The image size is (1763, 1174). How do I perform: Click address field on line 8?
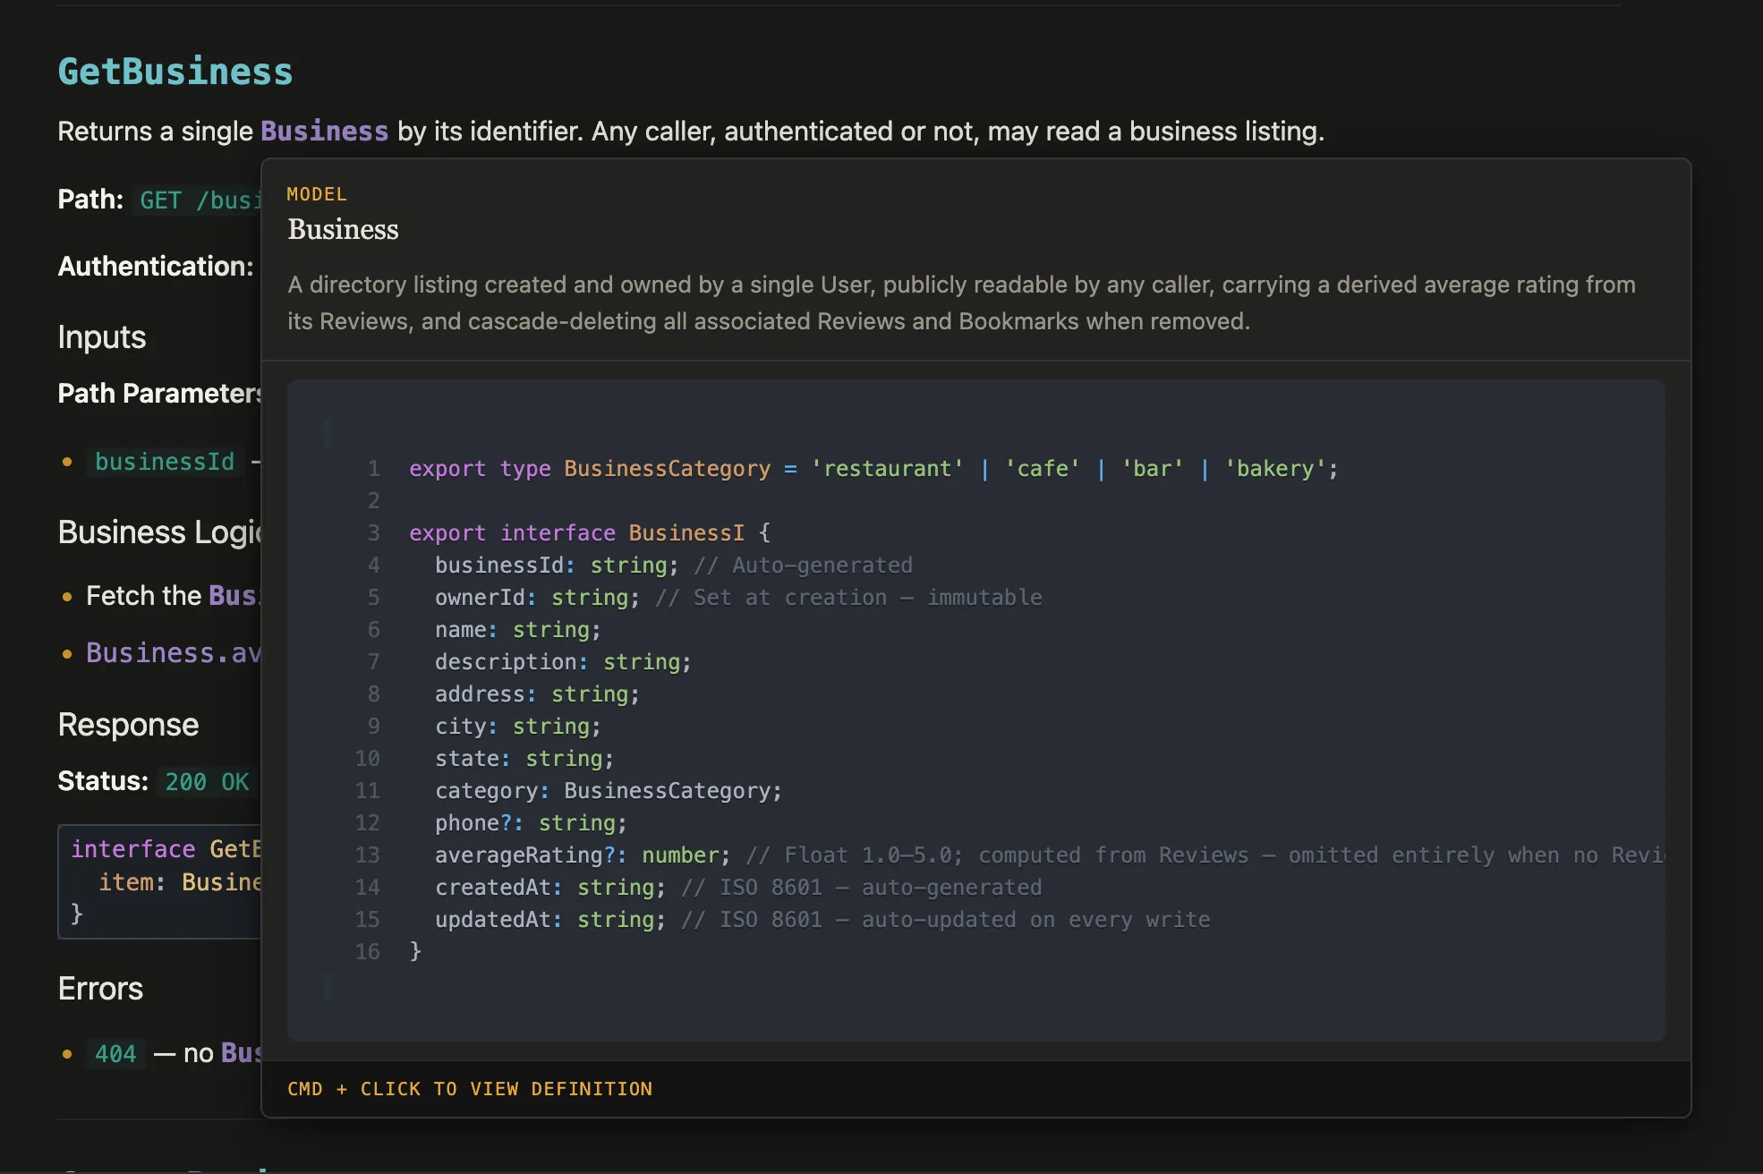(x=480, y=694)
